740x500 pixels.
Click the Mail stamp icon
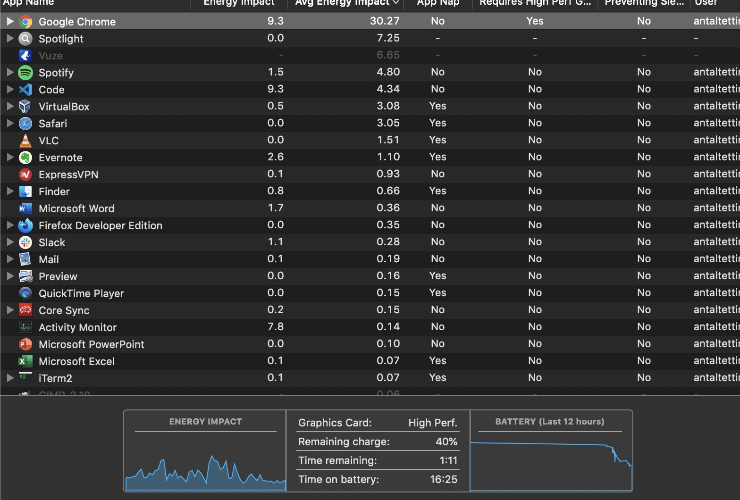click(x=25, y=259)
